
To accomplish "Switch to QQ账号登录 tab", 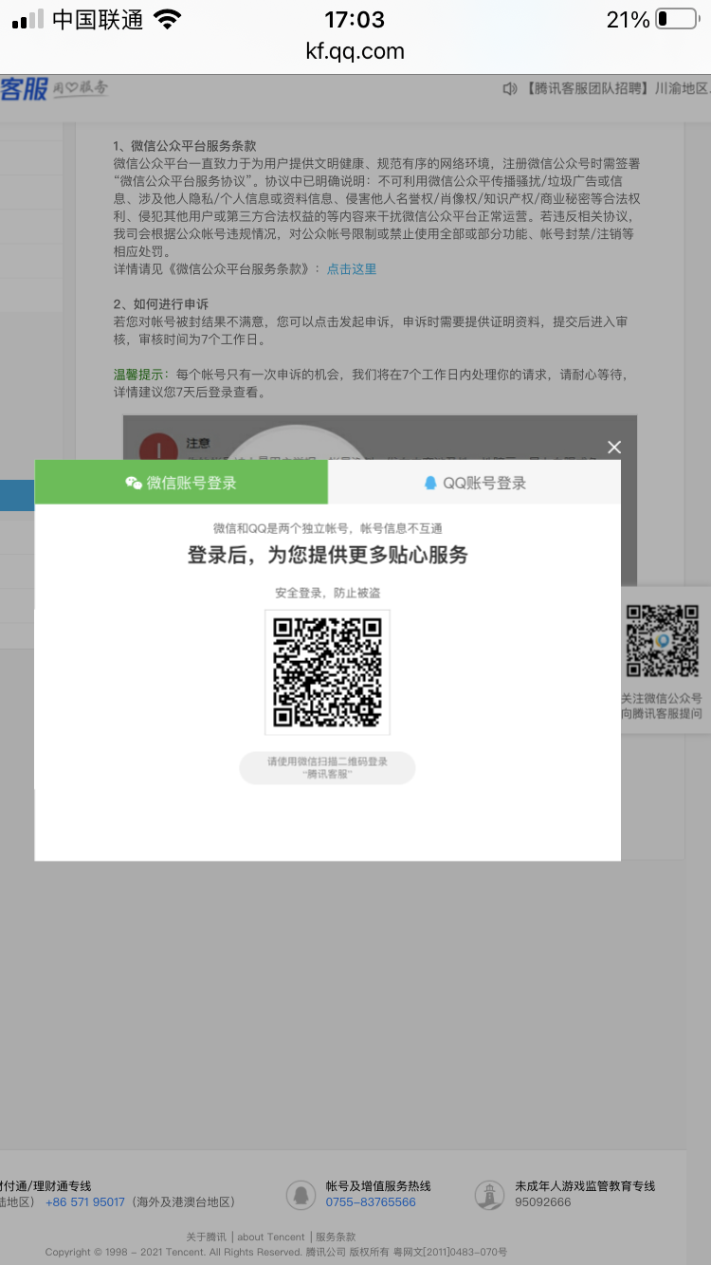I will tap(474, 483).
